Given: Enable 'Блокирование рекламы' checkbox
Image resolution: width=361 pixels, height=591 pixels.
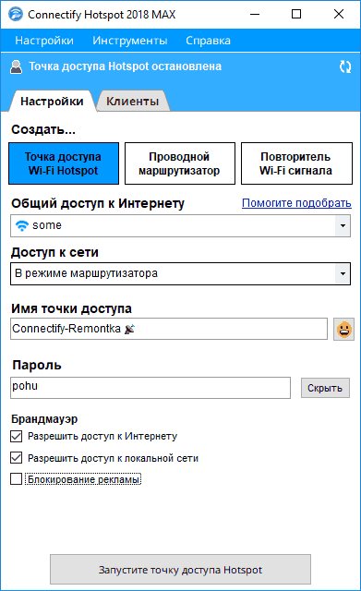Looking at the screenshot, I should click(x=17, y=479).
